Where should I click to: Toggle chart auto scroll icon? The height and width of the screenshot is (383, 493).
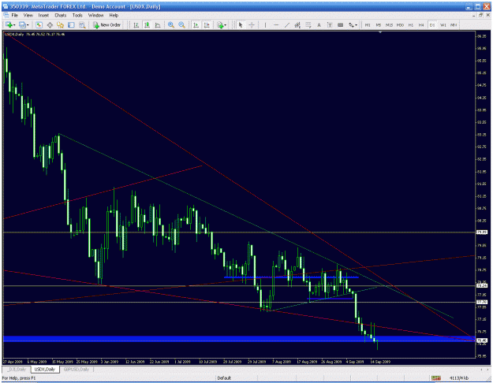196,24
